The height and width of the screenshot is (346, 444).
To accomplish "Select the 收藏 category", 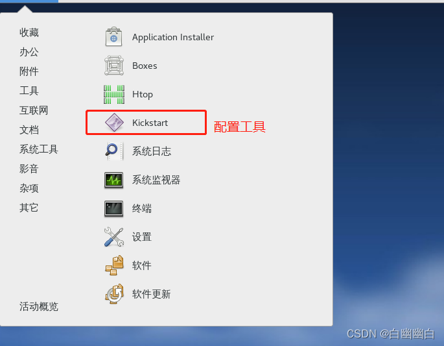I will click(x=29, y=32).
